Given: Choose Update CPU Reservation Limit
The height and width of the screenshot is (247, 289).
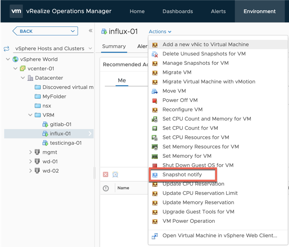Looking at the screenshot, I should pos(218,193).
